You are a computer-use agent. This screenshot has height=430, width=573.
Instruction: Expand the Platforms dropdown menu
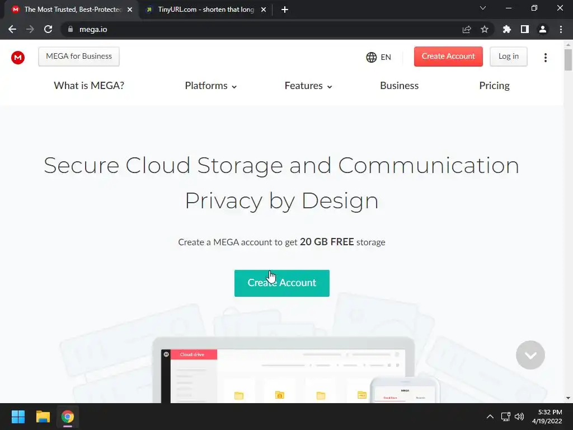[211, 86]
